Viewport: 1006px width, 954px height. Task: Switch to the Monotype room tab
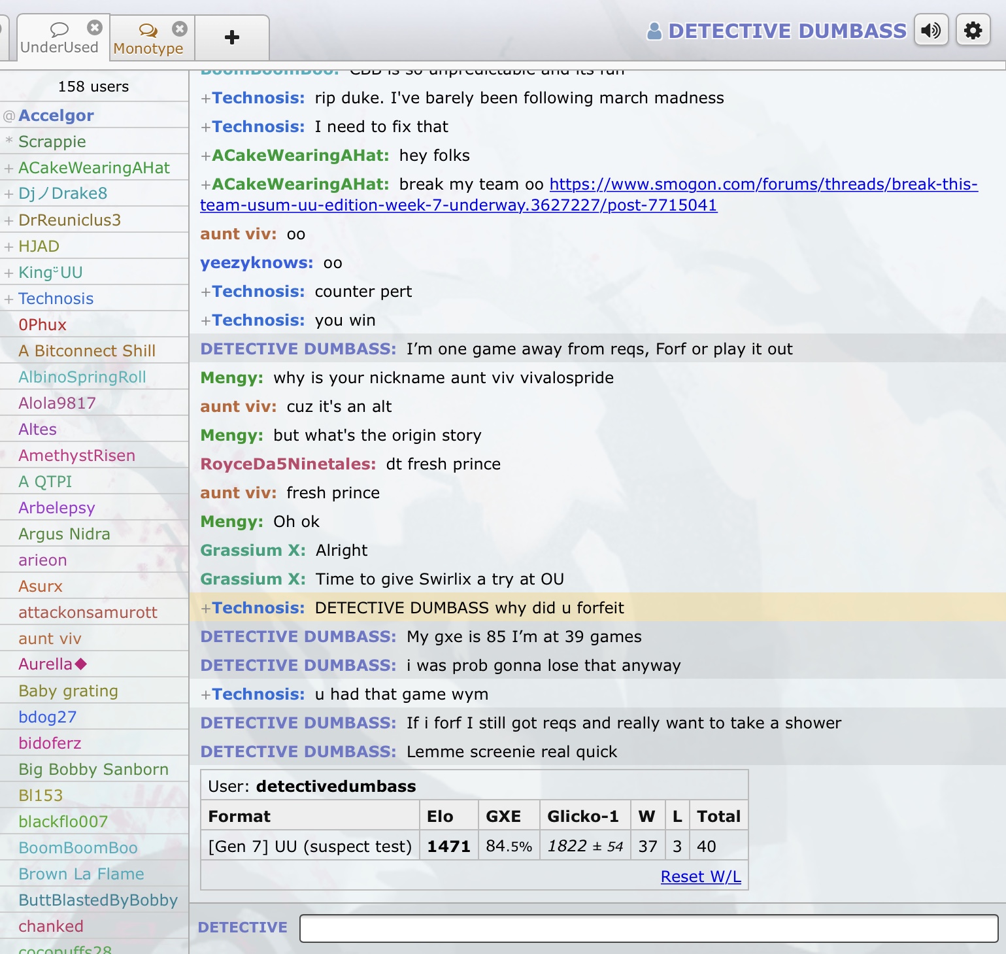click(148, 41)
